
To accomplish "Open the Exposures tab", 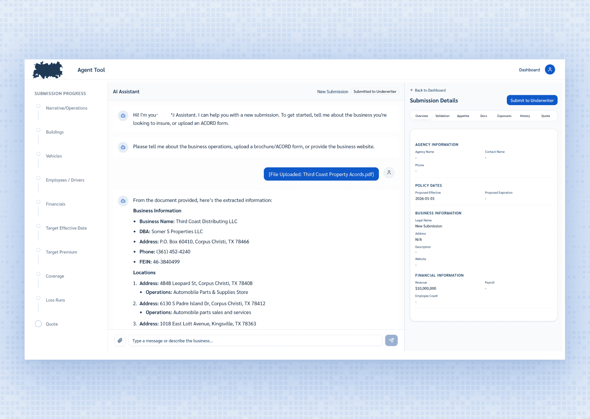I will [x=504, y=116].
